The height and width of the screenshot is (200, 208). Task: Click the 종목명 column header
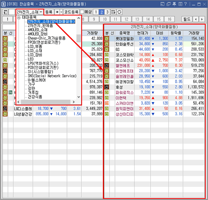(x=125, y=33)
